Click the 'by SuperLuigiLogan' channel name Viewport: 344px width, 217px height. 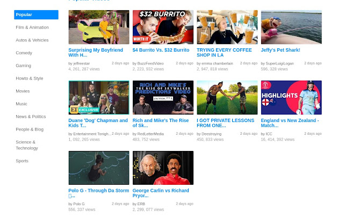(277, 63)
